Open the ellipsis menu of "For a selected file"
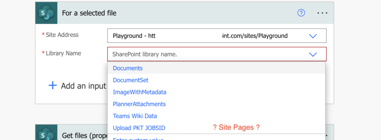Screen dimensions: 381x140 323,13
